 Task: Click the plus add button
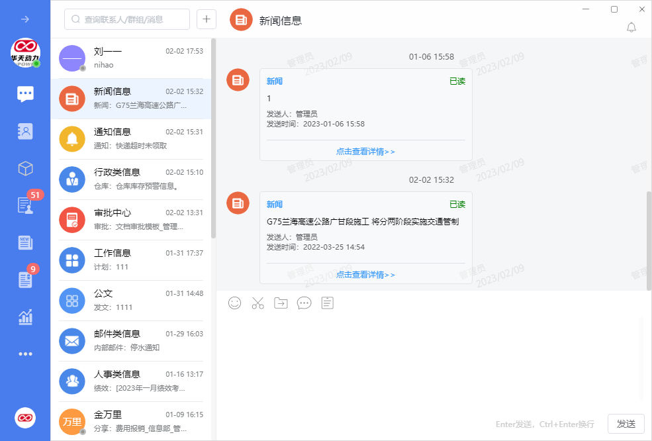(x=206, y=19)
